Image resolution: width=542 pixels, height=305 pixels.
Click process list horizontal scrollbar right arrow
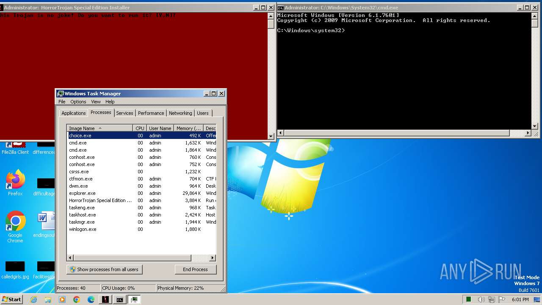click(213, 258)
